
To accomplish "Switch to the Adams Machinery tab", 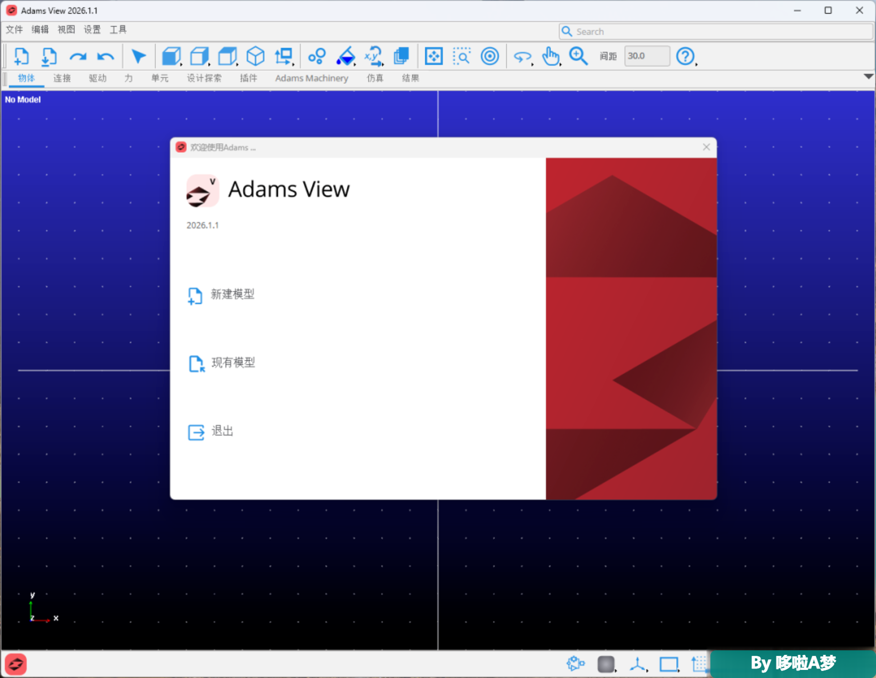I will 312,78.
